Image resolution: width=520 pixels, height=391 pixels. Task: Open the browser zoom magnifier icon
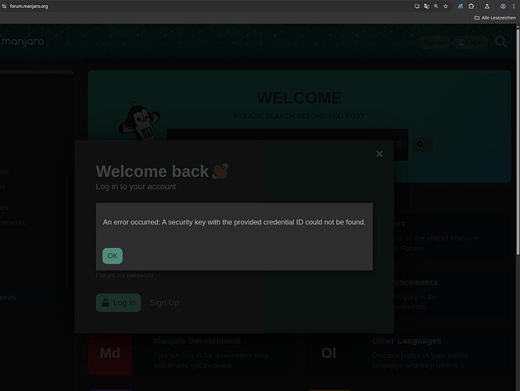pos(436,6)
